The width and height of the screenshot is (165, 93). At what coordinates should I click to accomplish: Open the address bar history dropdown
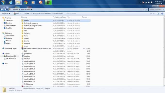coord(144,10)
